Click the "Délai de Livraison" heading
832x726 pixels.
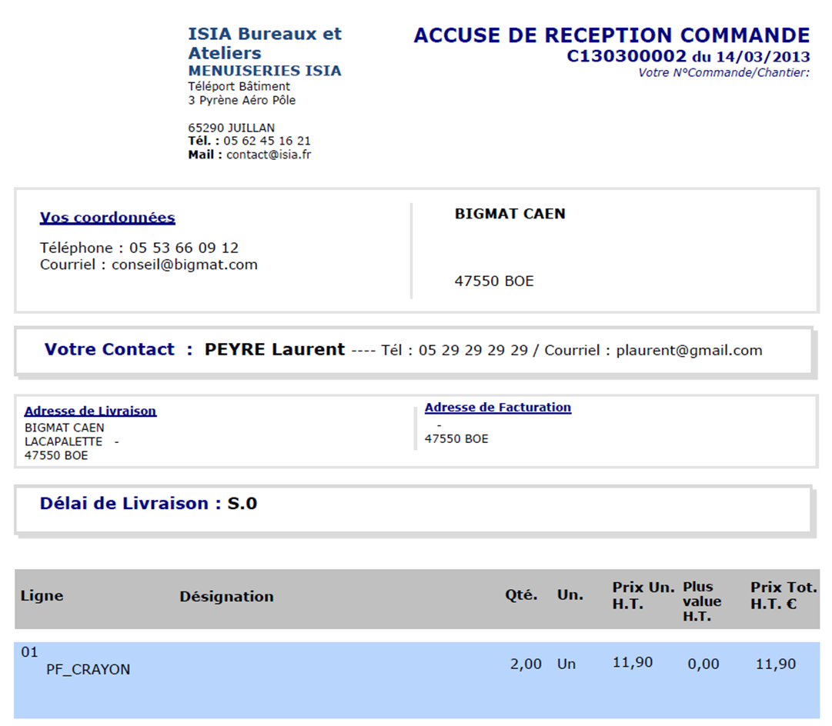click(x=124, y=504)
